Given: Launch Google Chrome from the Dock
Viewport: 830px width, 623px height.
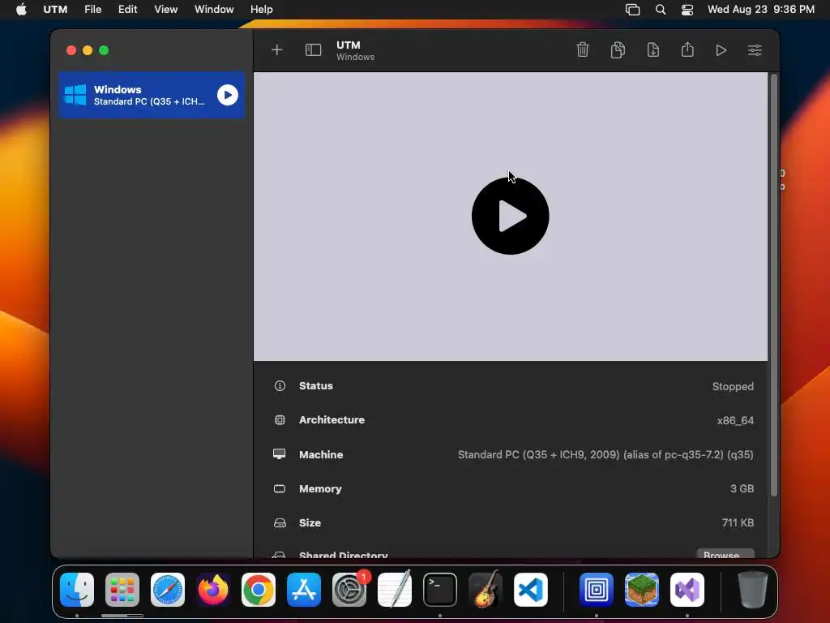Looking at the screenshot, I should point(259,590).
